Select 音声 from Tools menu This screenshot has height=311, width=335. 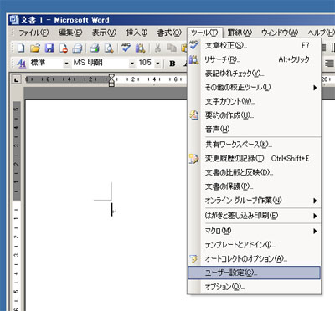(x=255, y=129)
